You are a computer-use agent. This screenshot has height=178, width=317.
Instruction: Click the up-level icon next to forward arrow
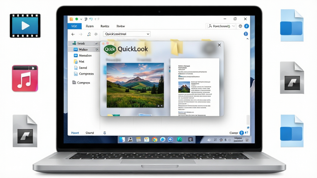[x=89, y=34]
